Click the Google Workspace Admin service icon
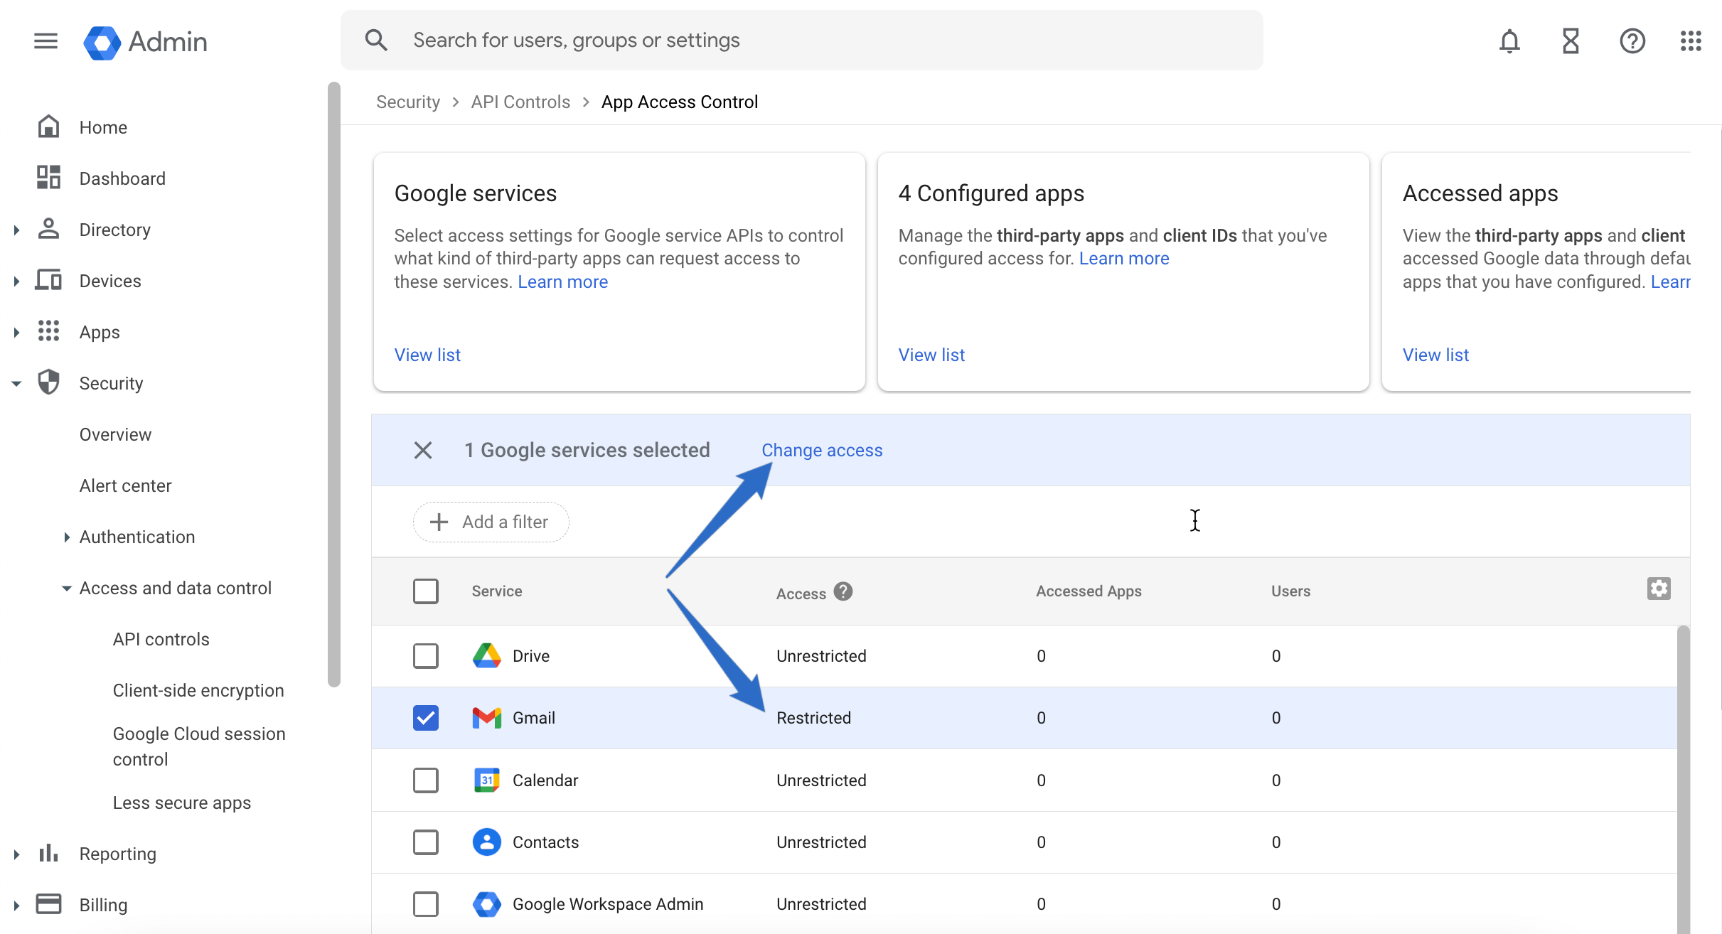Image resolution: width=1722 pixels, height=934 pixels. click(487, 904)
